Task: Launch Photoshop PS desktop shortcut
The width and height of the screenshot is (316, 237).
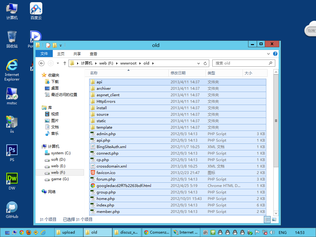Action: tap(12, 153)
